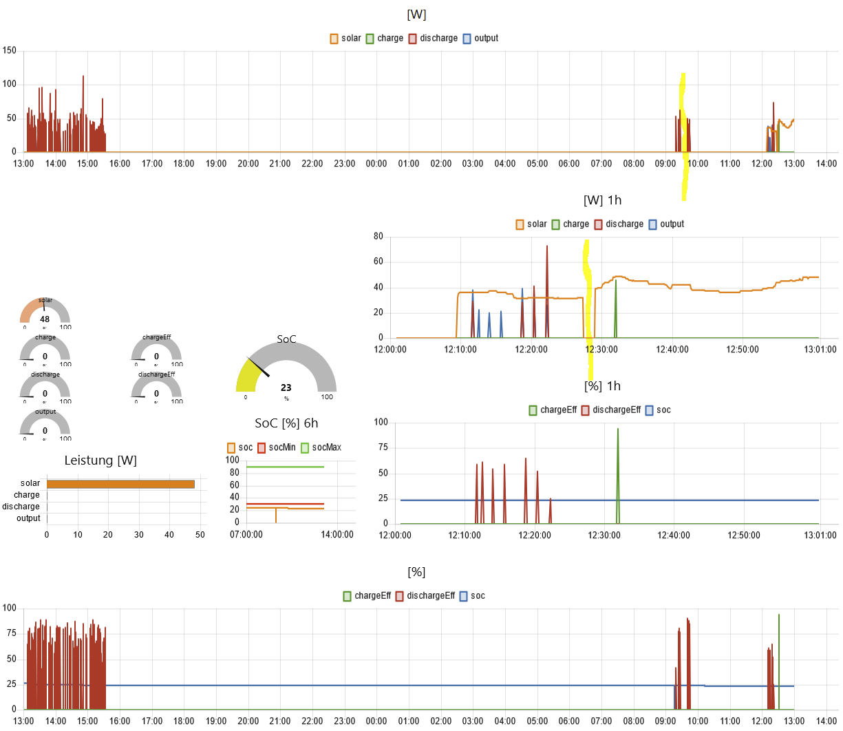This screenshot has height=731, width=843.
Task: Select the green chargeEff spike in [%] 1h chart
Action: tap(618, 476)
